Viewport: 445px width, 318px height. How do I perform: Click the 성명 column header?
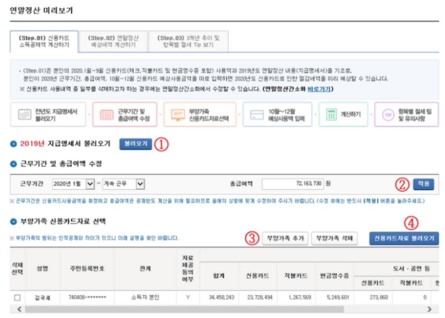(x=42, y=268)
